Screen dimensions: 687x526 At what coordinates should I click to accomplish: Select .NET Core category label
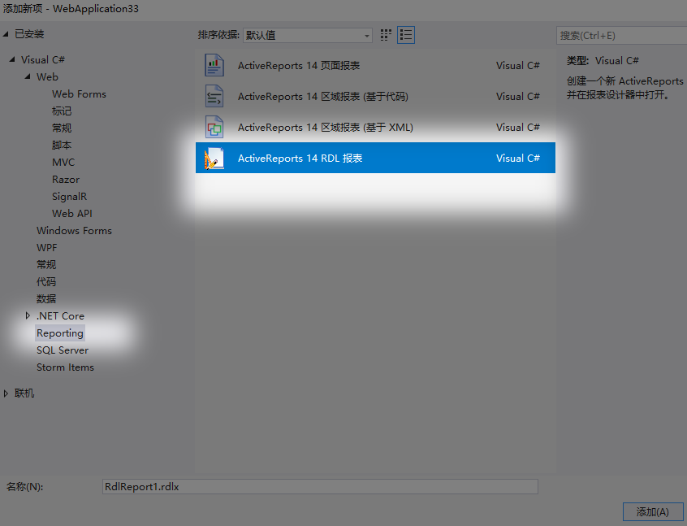tap(60, 316)
